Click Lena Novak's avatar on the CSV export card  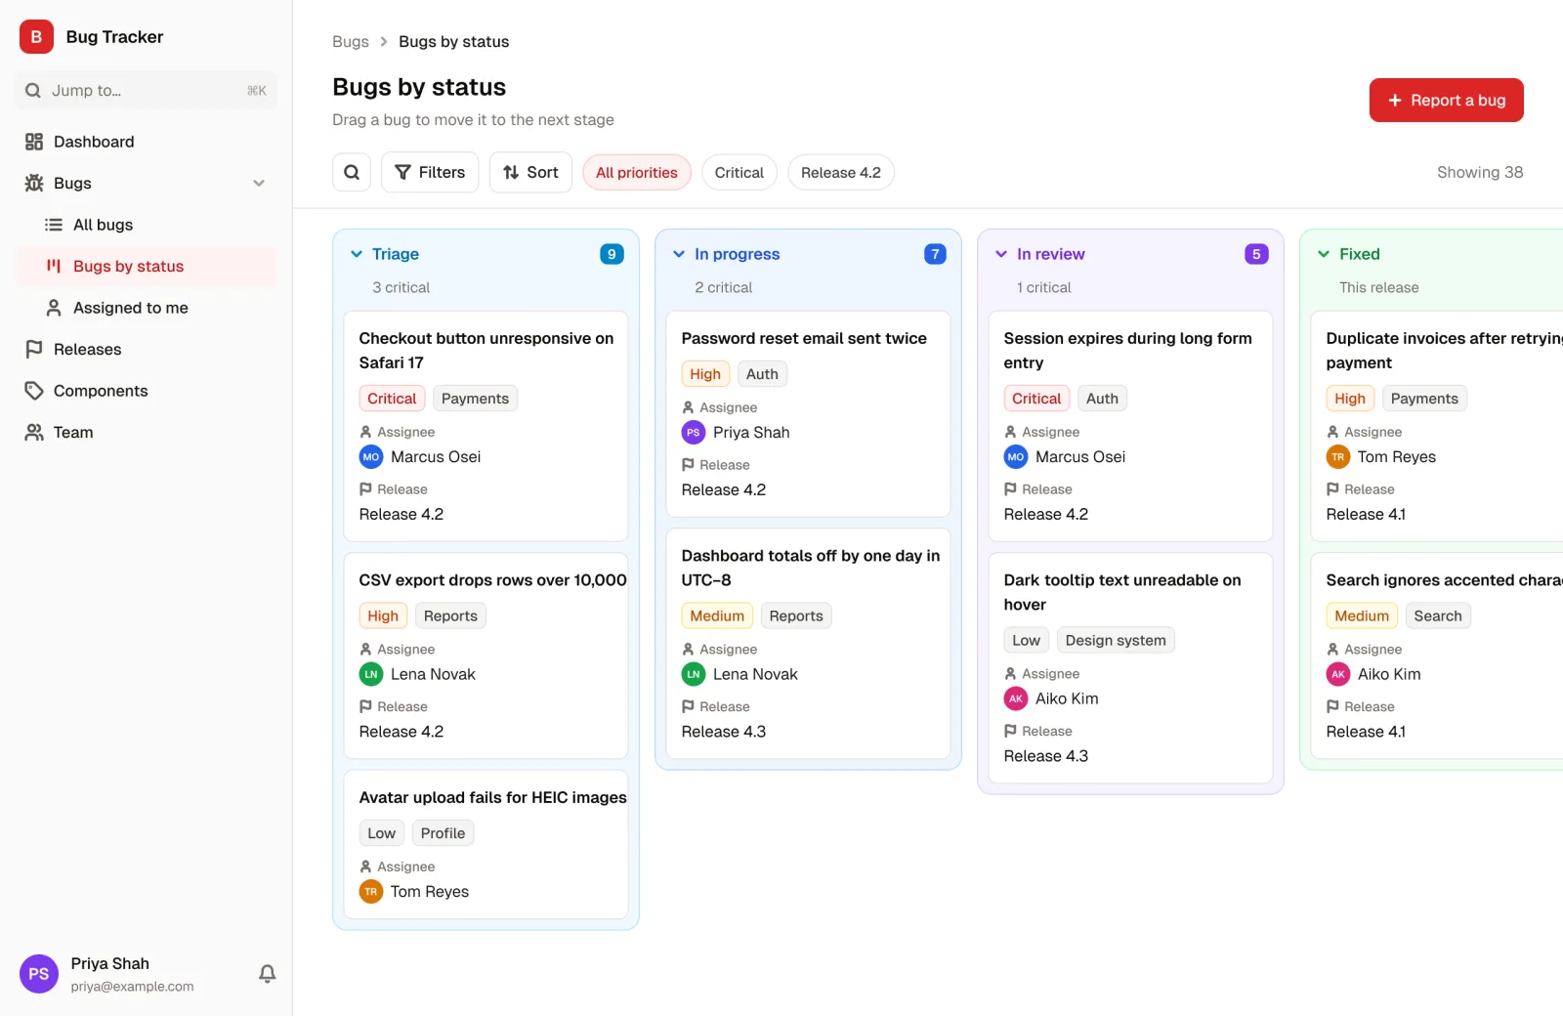[x=371, y=674]
